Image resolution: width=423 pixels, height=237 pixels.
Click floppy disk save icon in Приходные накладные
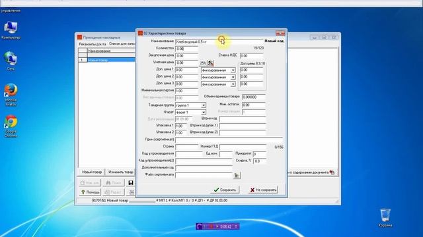tap(131, 183)
